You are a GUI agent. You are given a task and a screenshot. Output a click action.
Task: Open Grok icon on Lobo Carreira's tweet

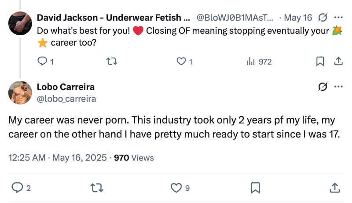323,87
